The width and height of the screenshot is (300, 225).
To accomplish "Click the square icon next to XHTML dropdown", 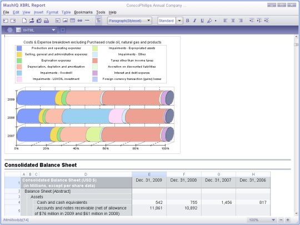I will tap(63, 30).
